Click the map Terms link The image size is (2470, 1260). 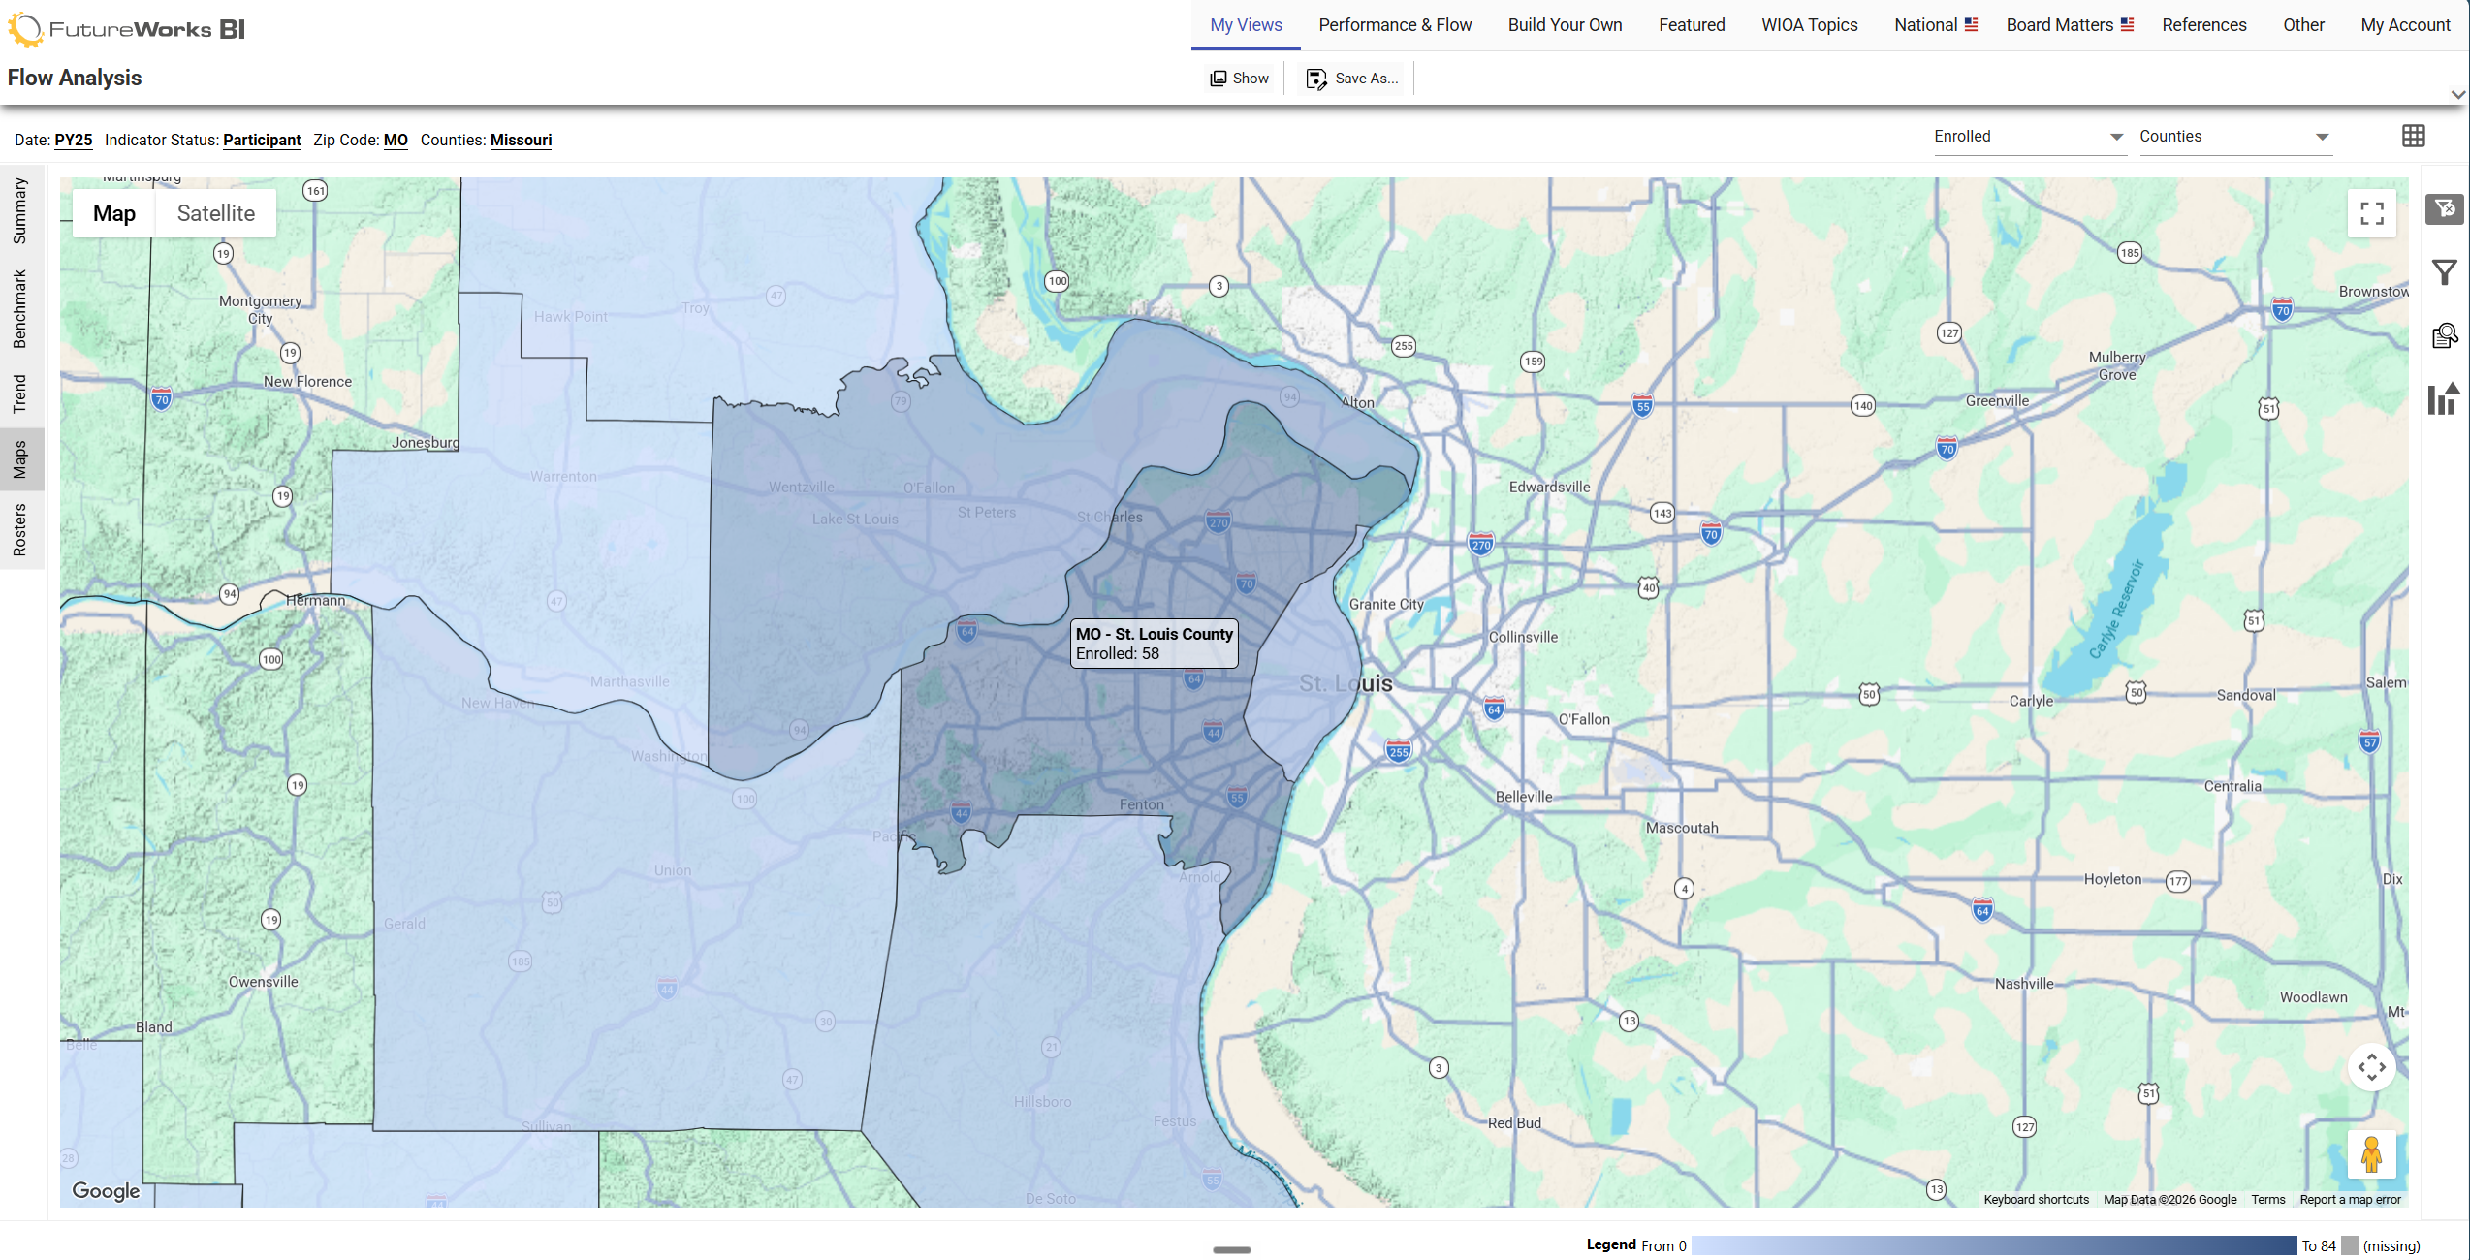coord(2267,1199)
